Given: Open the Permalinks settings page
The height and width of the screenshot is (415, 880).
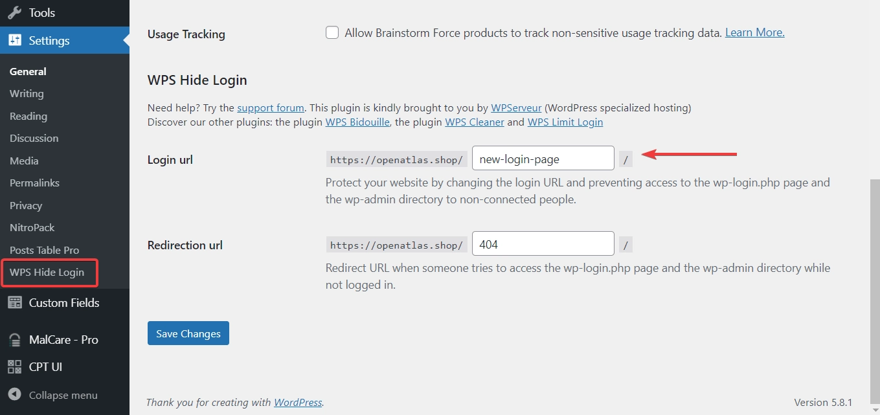Looking at the screenshot, I should coord(34,183).
